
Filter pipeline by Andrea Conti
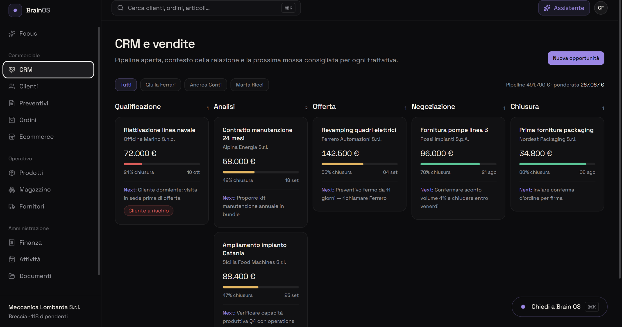206,85
